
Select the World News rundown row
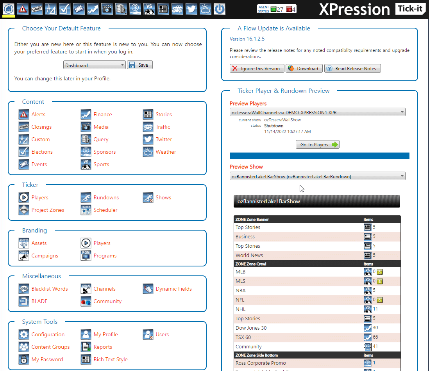click(x=317, y=255)
